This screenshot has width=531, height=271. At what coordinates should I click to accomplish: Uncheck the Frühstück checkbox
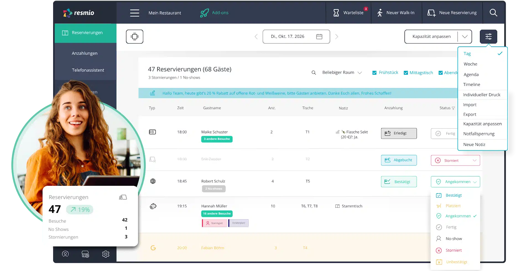(374, 73)
